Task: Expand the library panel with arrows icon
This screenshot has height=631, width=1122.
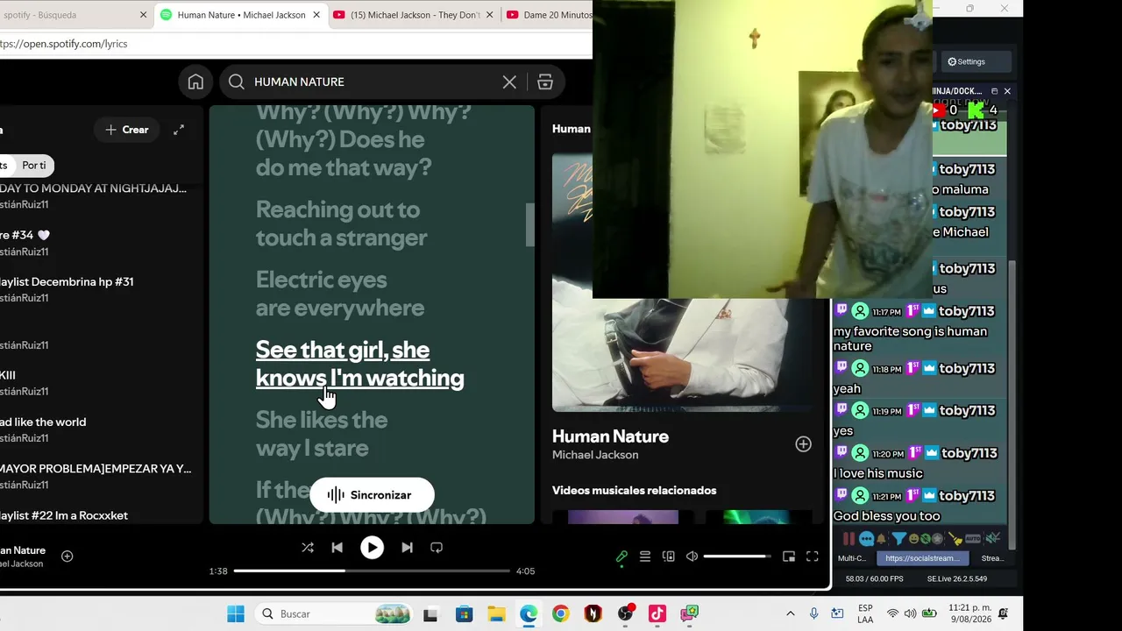Action: point(179,130)
